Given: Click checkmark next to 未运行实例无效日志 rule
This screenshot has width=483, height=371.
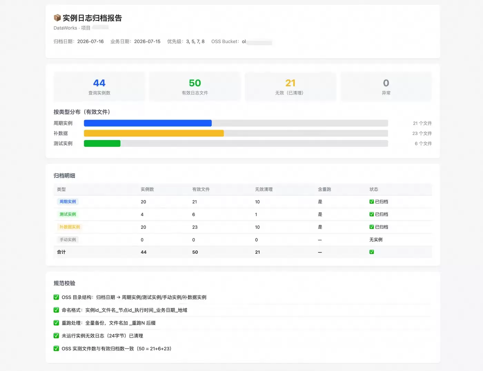Looking at the screenshot, I should pos(56,335).
